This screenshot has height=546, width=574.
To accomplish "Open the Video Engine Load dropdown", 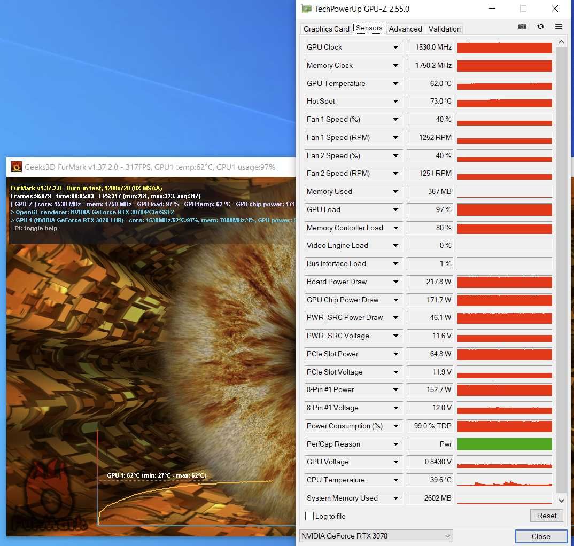I will click(395, 246).
